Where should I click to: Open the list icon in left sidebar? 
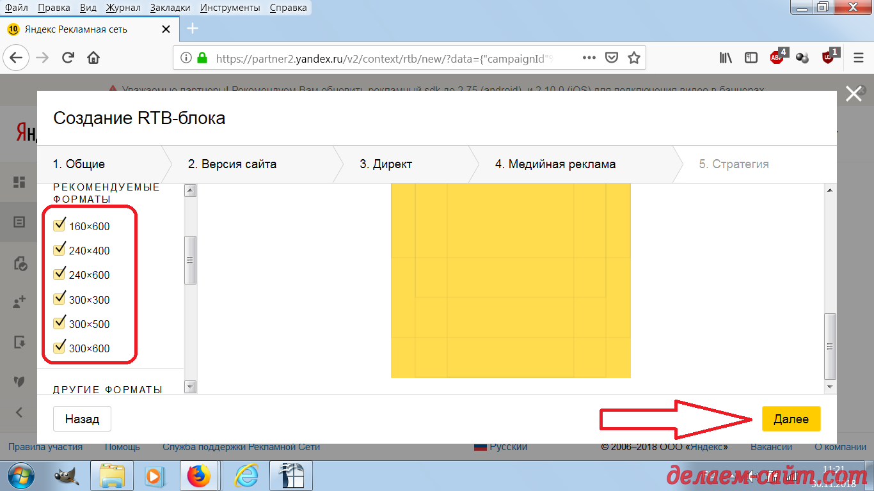tap(19, 222)
